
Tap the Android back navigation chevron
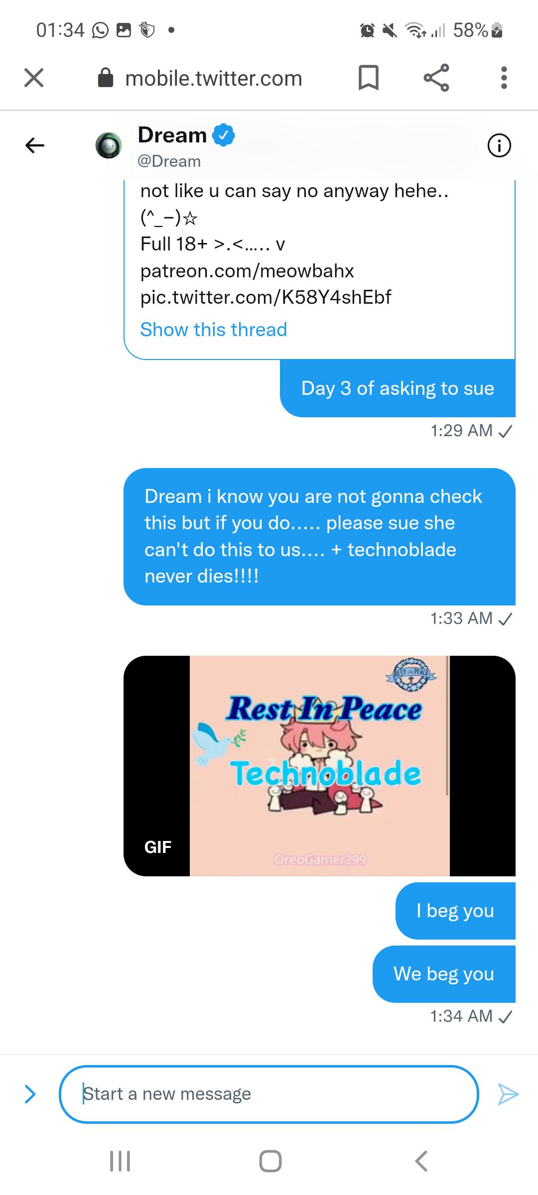pyautogui.click(x=421, y=1161)
